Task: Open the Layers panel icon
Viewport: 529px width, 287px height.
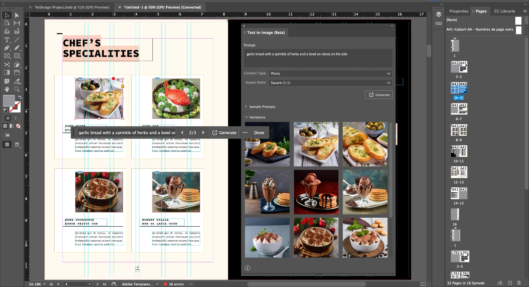Action: click(438, 14)
